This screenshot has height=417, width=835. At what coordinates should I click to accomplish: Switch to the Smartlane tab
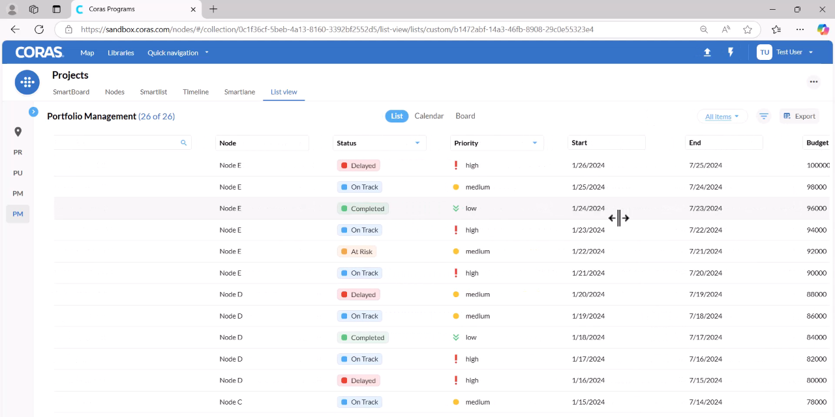point(239,92)
